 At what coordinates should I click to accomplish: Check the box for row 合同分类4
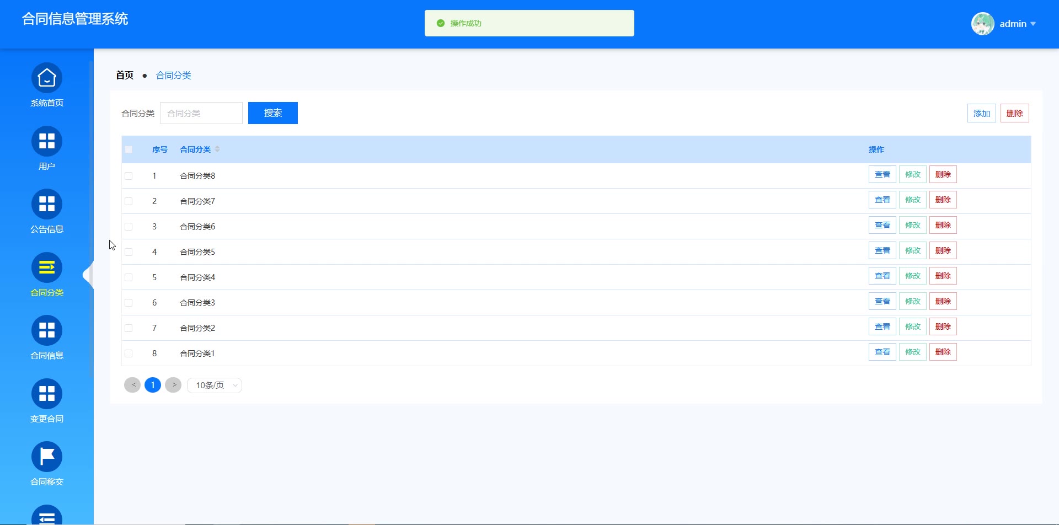coord(129,277)
